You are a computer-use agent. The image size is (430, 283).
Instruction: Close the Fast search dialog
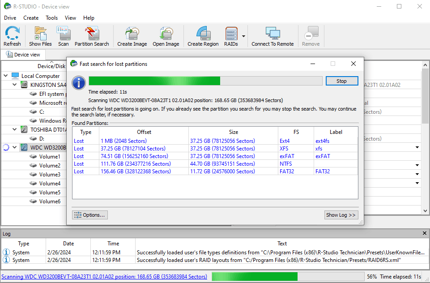coord(353,64)
